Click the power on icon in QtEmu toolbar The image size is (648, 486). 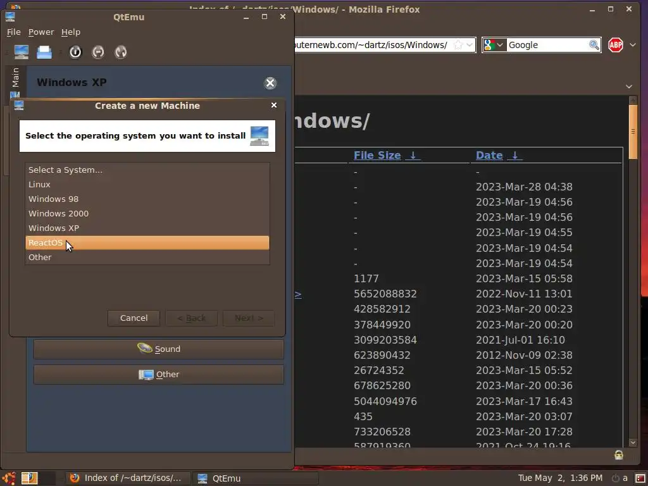(x=75, y=52)
